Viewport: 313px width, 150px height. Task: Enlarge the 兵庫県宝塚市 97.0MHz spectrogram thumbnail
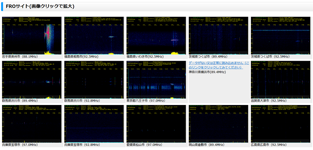tap(32, 124)
